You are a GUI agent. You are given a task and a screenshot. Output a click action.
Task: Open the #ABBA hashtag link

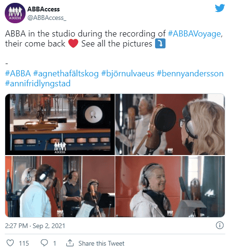tap(18, 73)
